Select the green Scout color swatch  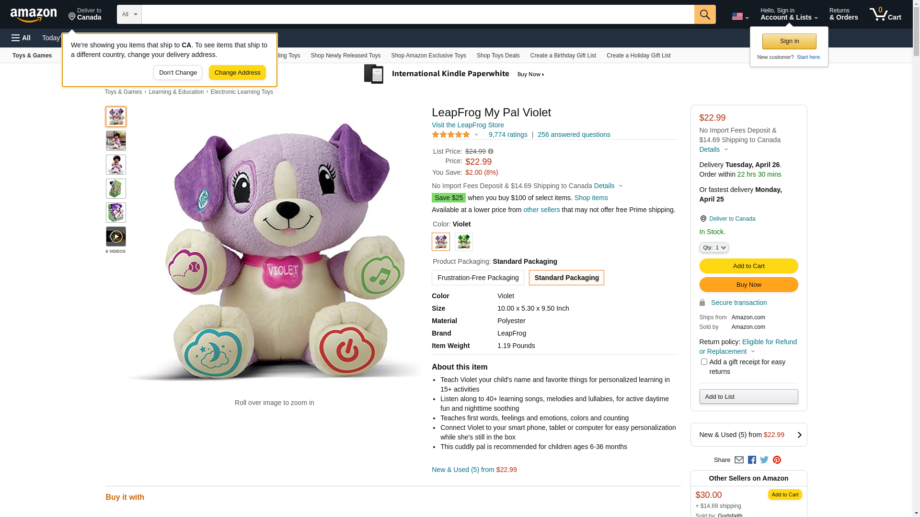[463, 242]
